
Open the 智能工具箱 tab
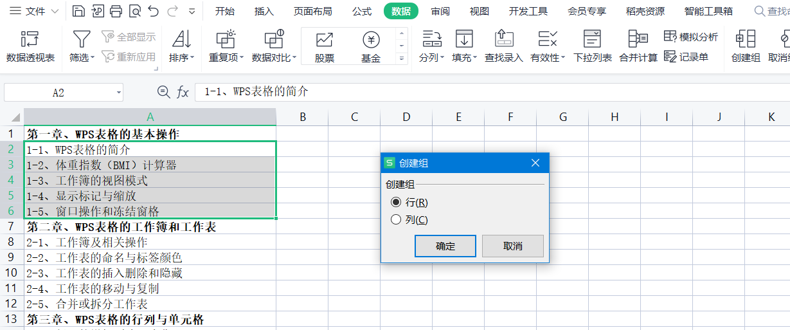click(x=708, y=11)
